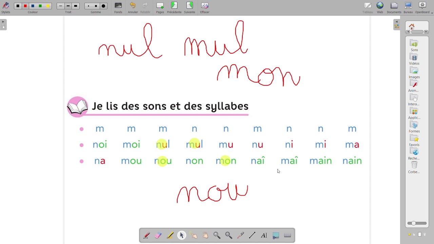Click the Rétablir redo button
Image resolution: width=434 pixels, height=244 pixels.
(145, 7)
